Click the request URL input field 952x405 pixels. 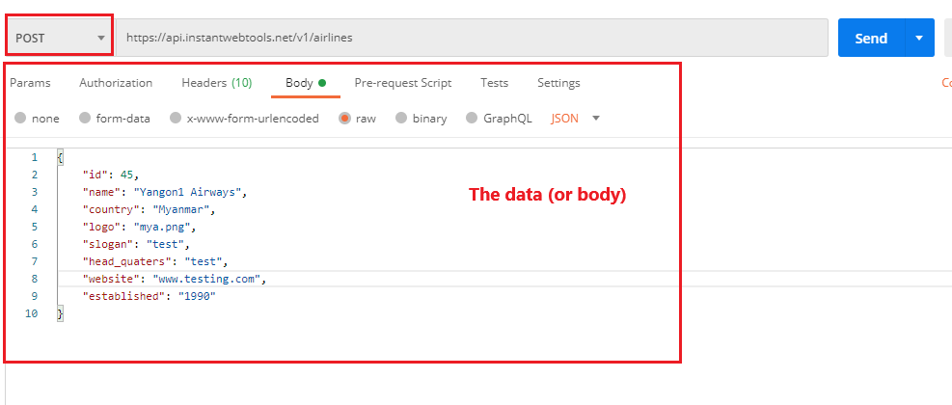(x=472, y=39)
